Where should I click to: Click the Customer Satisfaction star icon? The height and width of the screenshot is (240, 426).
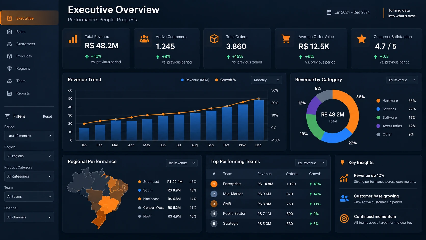362,39
